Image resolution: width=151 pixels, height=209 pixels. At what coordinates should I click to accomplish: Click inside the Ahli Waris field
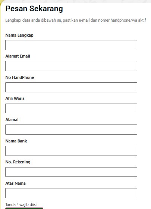click(71, 108)
